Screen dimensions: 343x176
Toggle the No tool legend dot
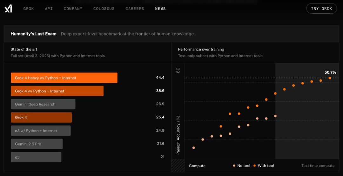pos(234,166)
